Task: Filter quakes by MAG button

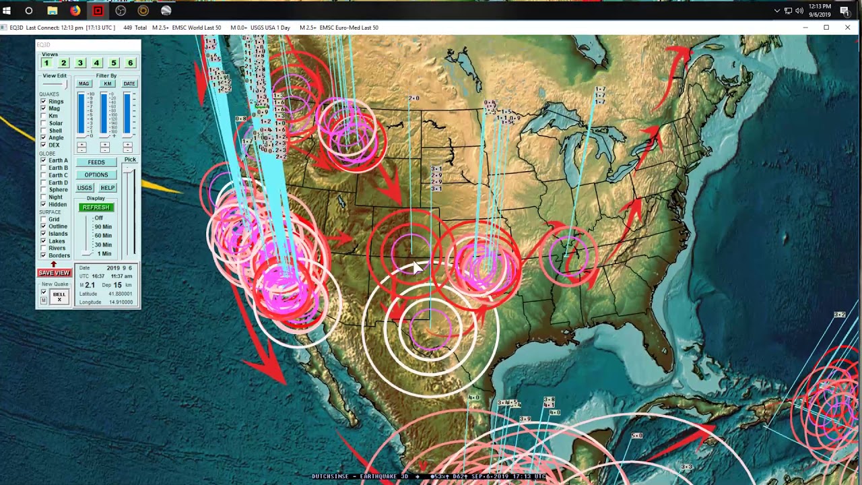Action: point(84,84)
